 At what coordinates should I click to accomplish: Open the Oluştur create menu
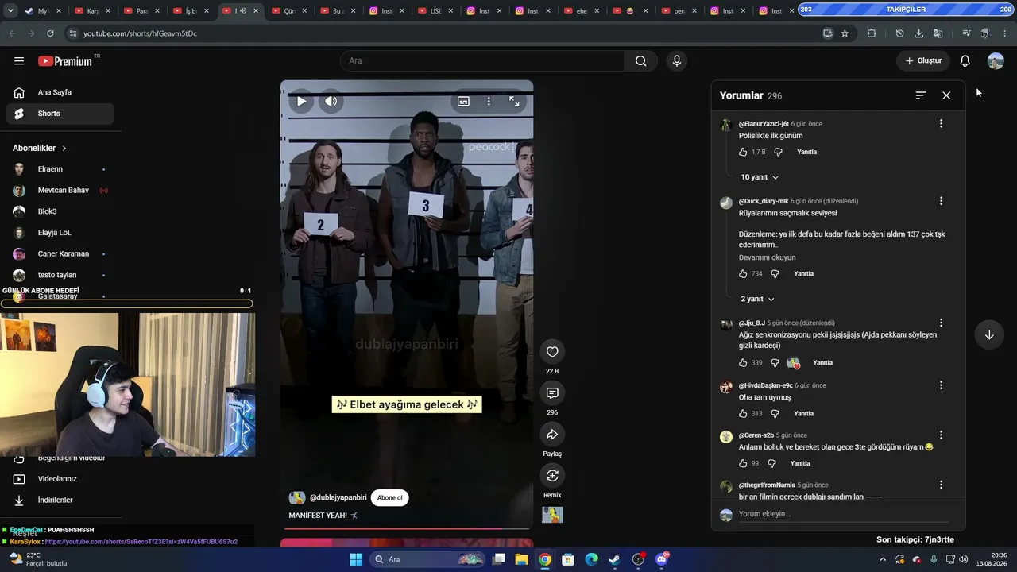click(x=923, y=61)
